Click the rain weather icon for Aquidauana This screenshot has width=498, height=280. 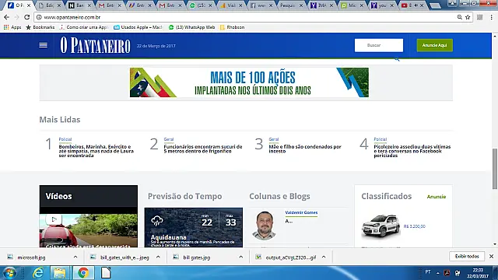pyautogui.click(x=157, y=221)
